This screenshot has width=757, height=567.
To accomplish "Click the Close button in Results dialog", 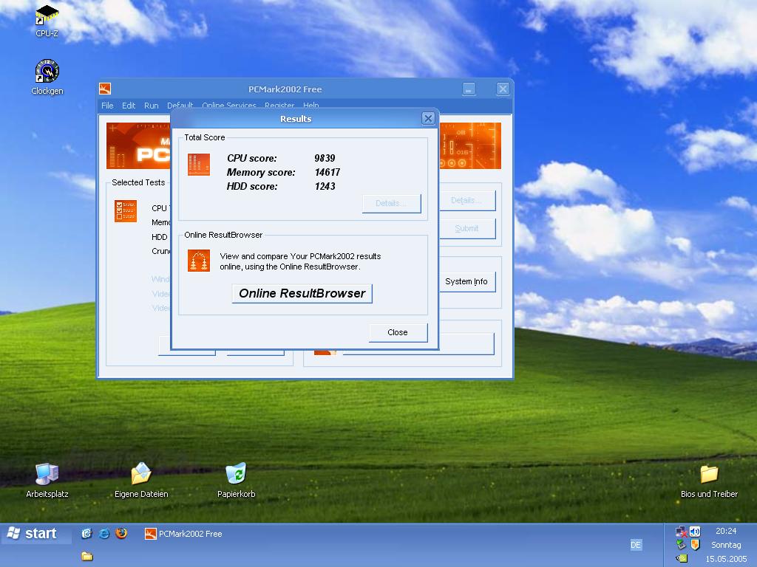I will (x=398, y=332).
